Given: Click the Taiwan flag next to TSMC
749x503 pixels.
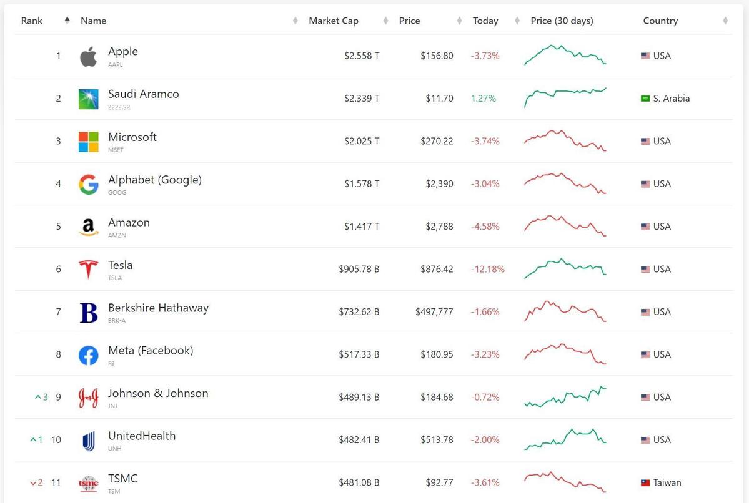Looking at the screenshot, I should [x=645, y=483].
